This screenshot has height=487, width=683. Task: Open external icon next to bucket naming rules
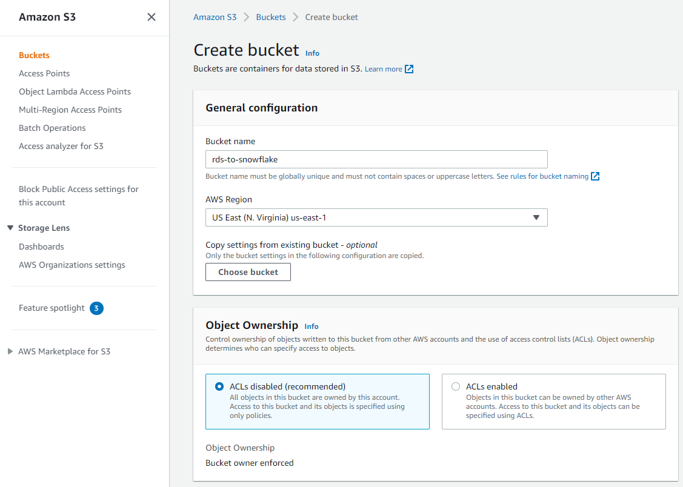(595, 176)
